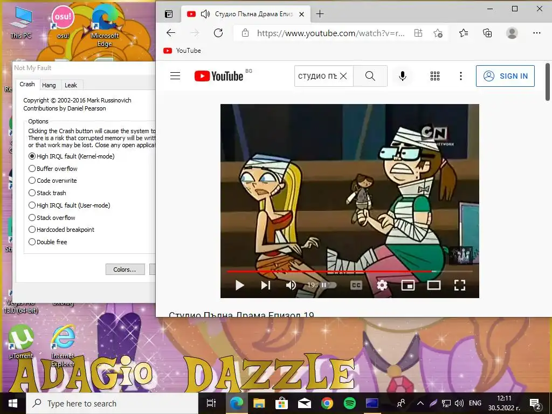
Task: Open Edge profile avatar
Action: 512,33
